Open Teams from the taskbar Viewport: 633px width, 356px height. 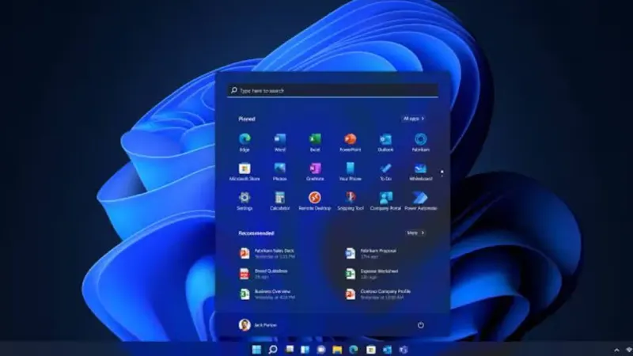(x=404, y=350)
